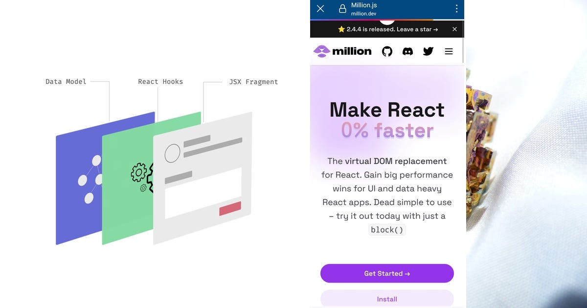
Task: Click the "2.4.4 is released" banner text
Action: pos(372,29)
